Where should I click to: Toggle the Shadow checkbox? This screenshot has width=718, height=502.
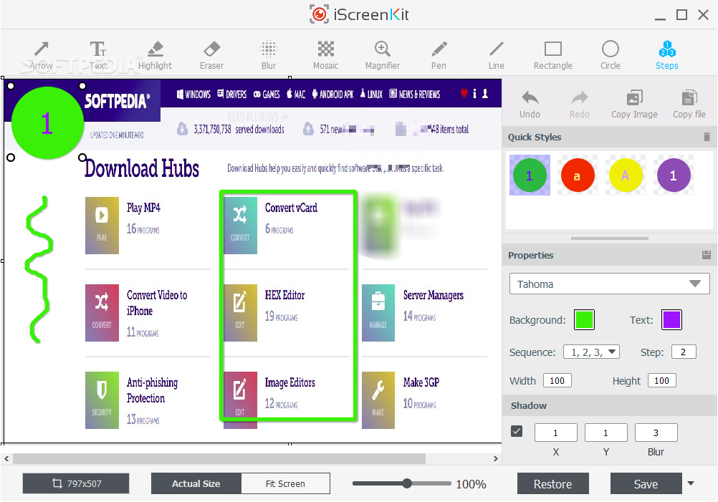(517, 431)
